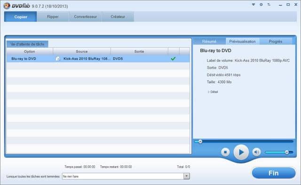The width and height of the screenshot is (301, 185).
Task: Mute the preview audio
Action: point(256,152)
